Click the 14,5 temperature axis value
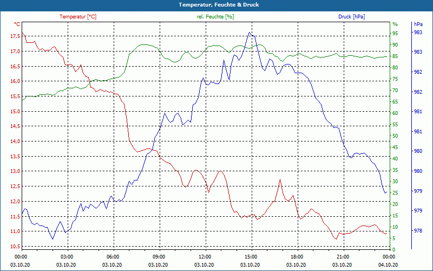Image resolution: width=433 pixels, height=271 pixels. 15,126
